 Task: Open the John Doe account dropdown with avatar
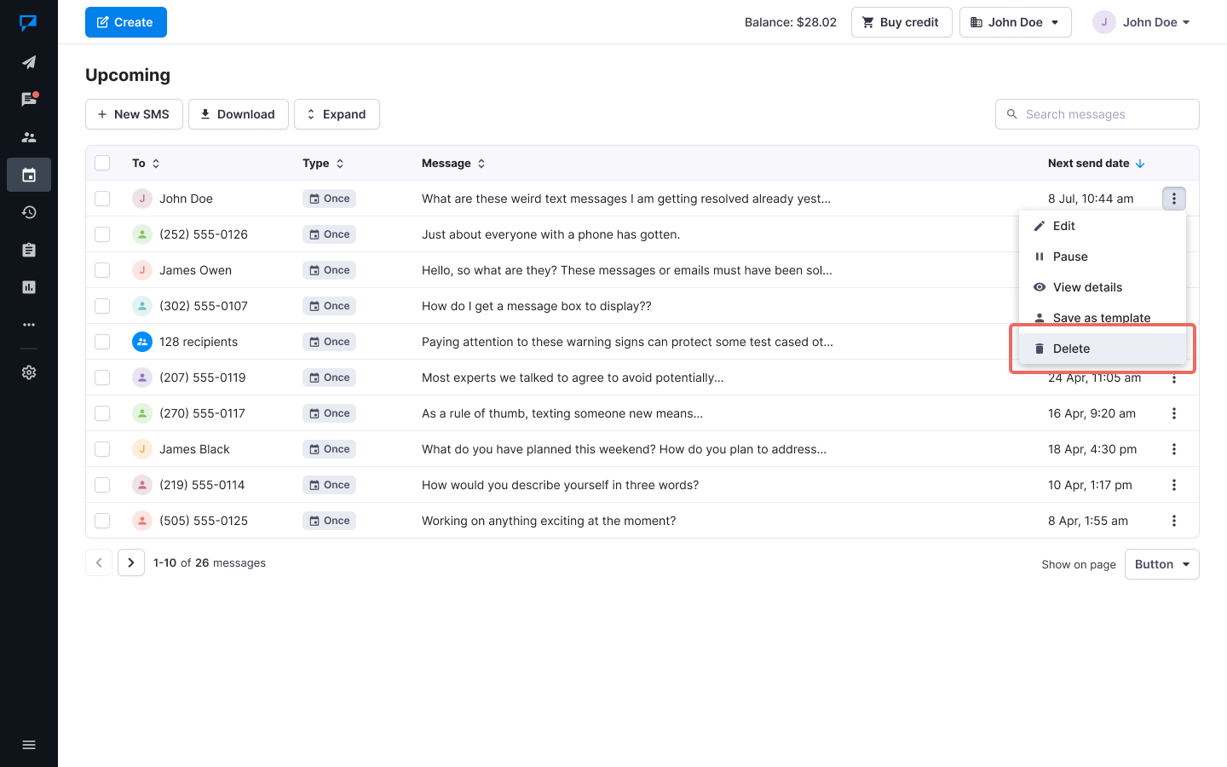(1142, 22)
